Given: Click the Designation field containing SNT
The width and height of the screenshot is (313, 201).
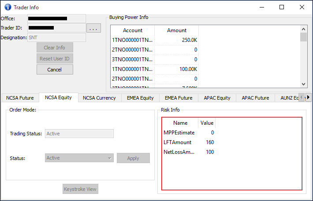Looking at the screenshot, I should pos(56,38).
